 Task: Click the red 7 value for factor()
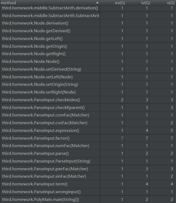[122, 138]
